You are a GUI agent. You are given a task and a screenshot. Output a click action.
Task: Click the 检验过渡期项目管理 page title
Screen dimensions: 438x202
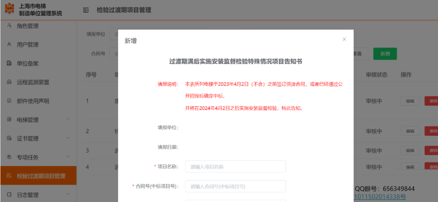coord(124,10)
